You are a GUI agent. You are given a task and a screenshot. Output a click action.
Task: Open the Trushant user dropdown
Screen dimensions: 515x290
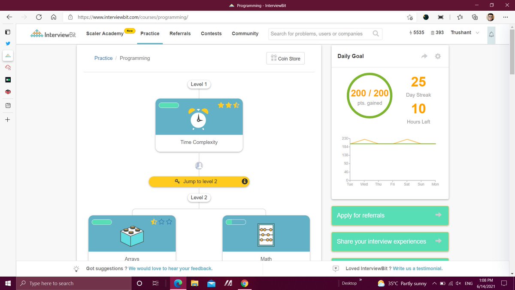[x=465, y=33]
